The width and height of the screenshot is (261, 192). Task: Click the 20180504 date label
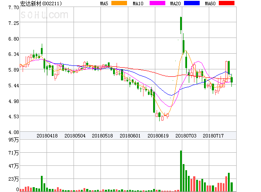(x=75, y=136)
